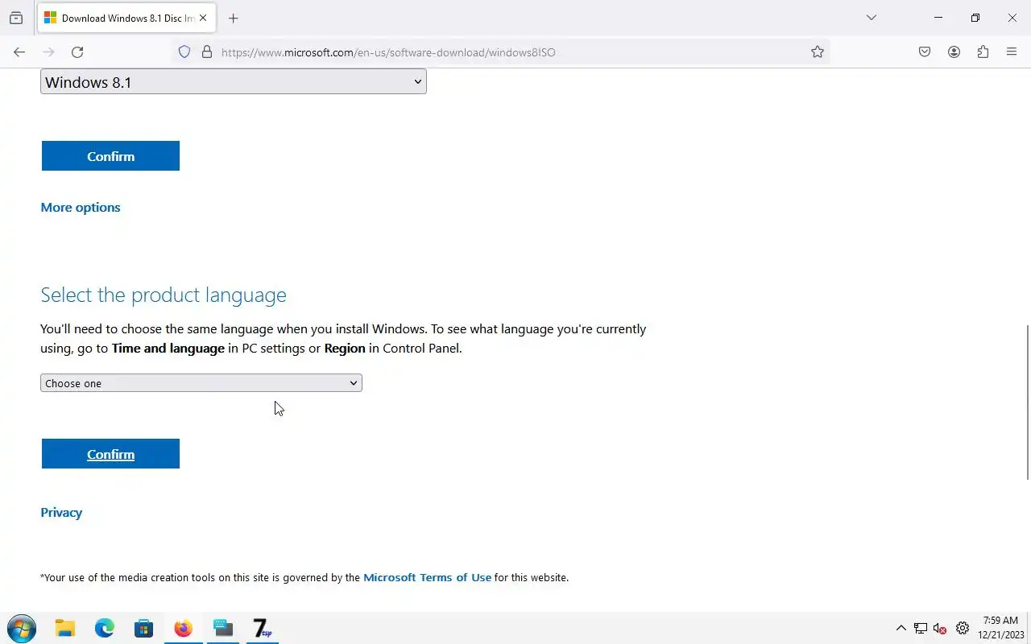
Task: Open the Firefox View recent browsing icon
Action: (x=16, y=18)
